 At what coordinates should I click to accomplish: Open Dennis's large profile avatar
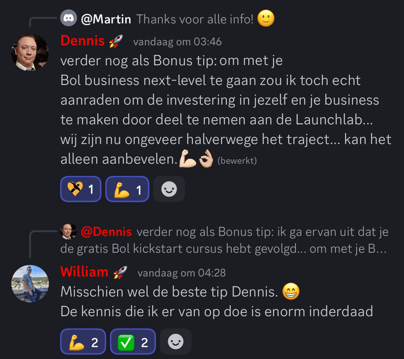coord(30,52)
